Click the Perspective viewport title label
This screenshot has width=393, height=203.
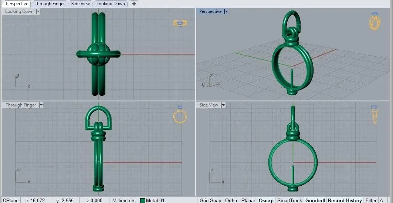pos(210,11)
